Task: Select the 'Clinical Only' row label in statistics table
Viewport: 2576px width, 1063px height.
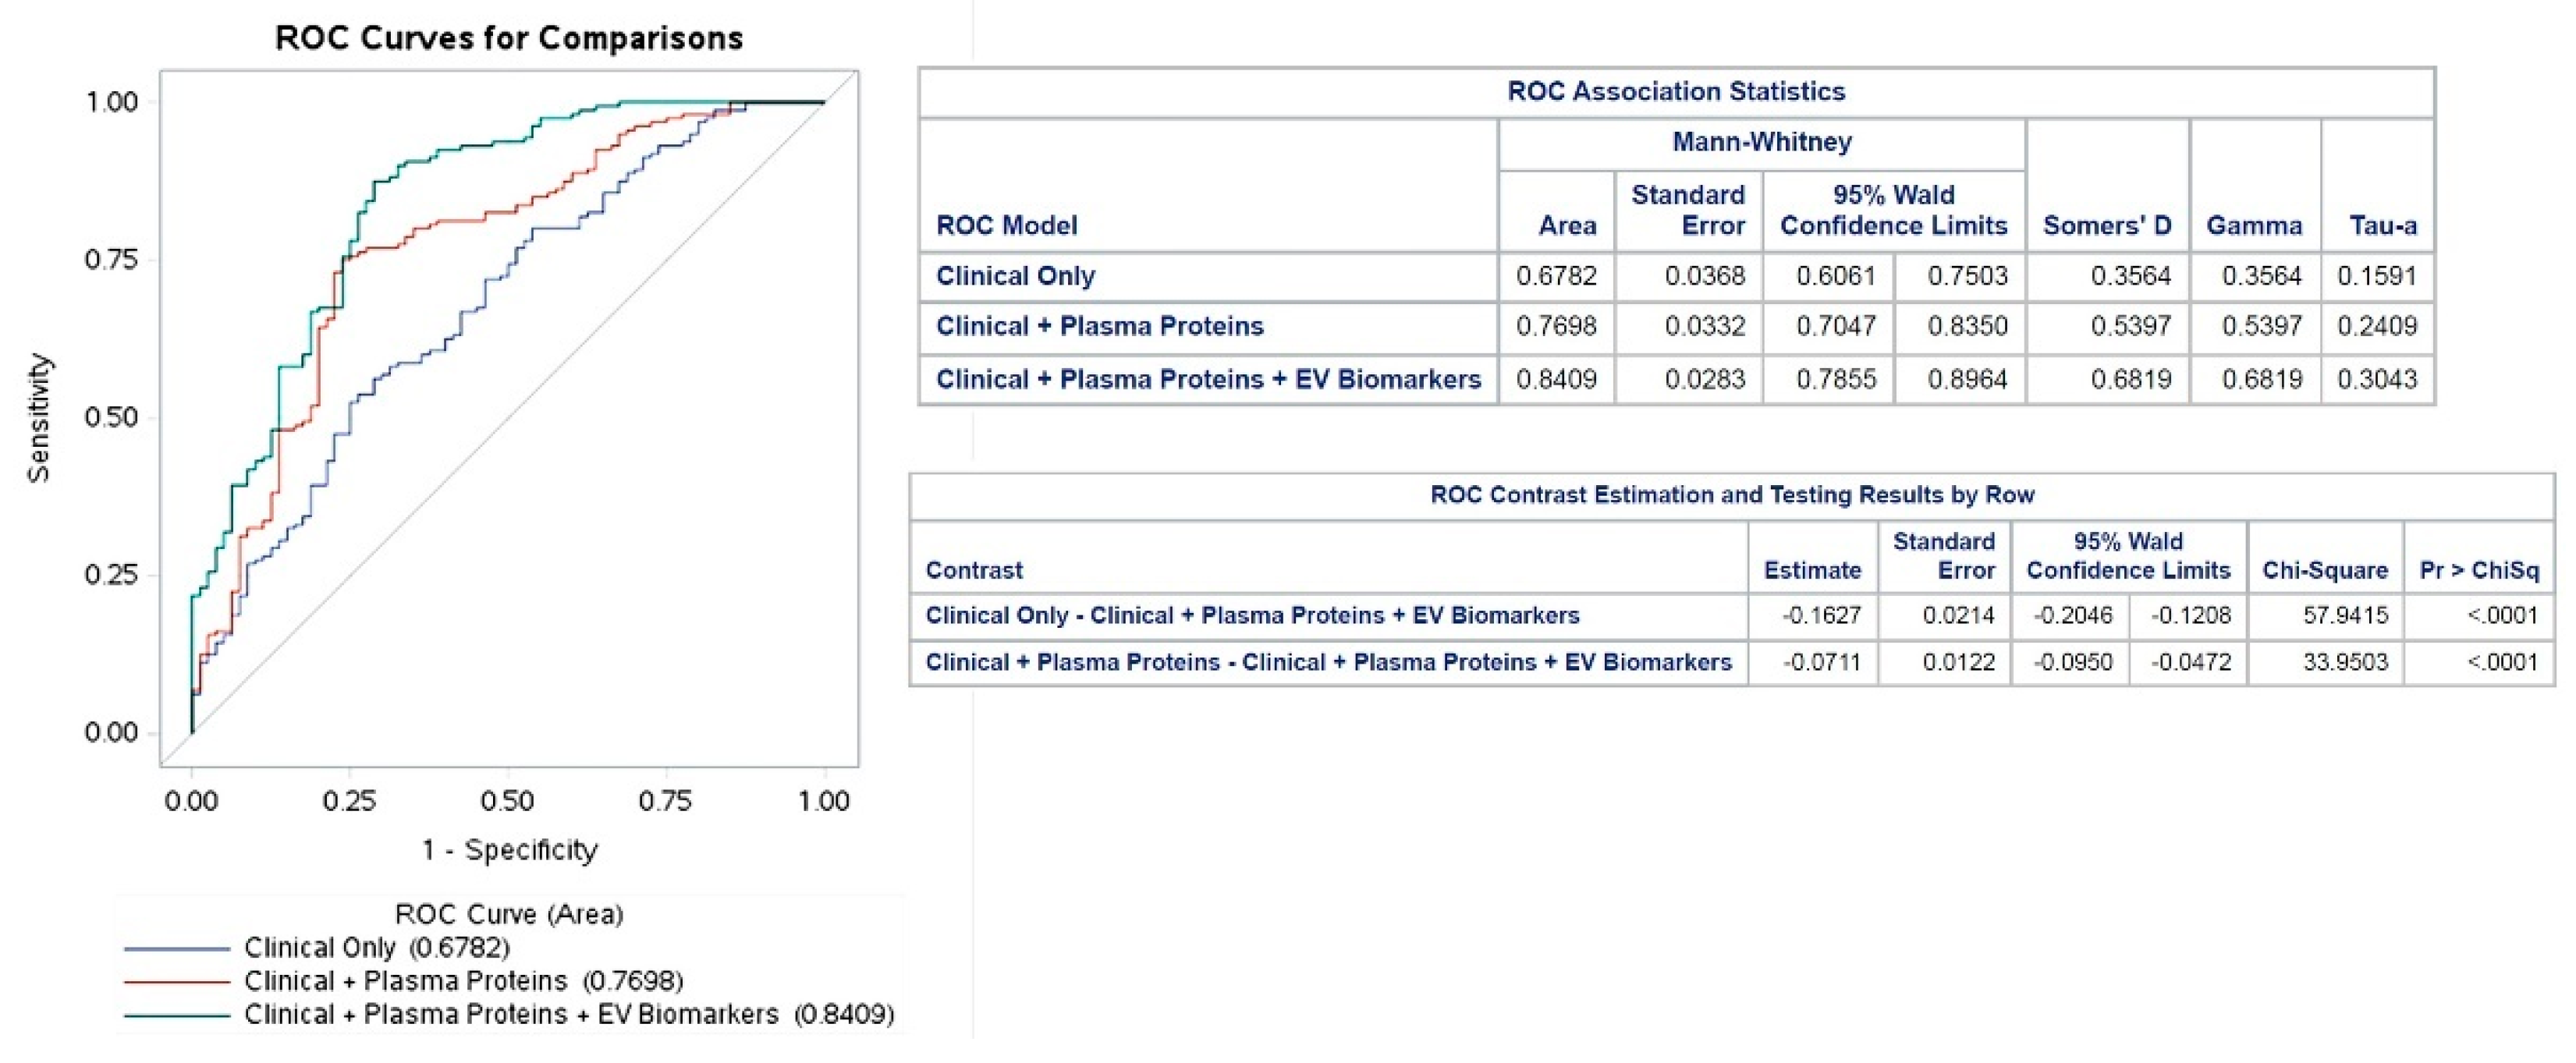Action: point(1015,276)
